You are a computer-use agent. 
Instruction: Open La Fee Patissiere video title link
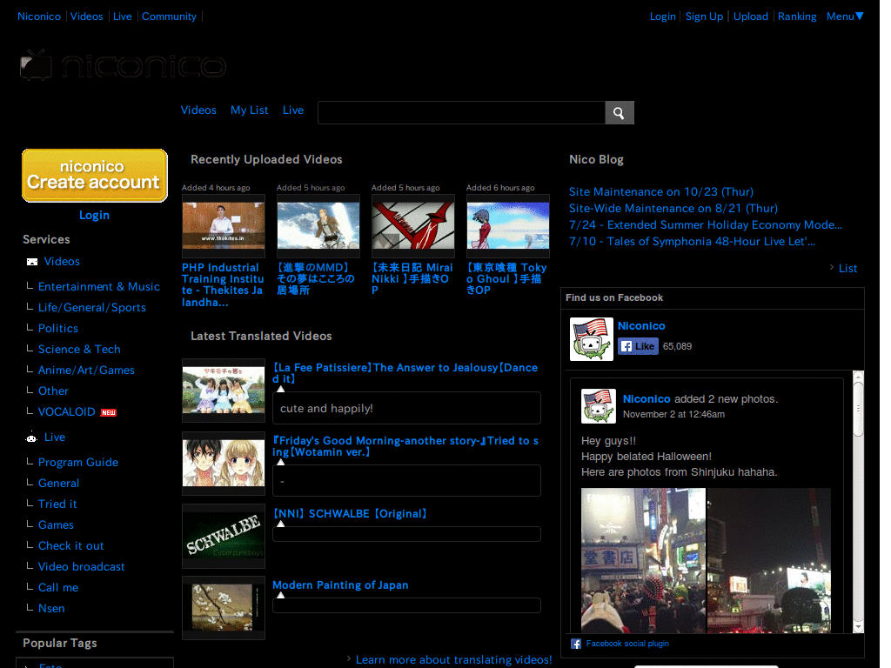pos(405,373)
